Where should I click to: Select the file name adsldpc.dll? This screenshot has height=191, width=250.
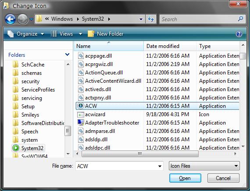pos(97,147)
